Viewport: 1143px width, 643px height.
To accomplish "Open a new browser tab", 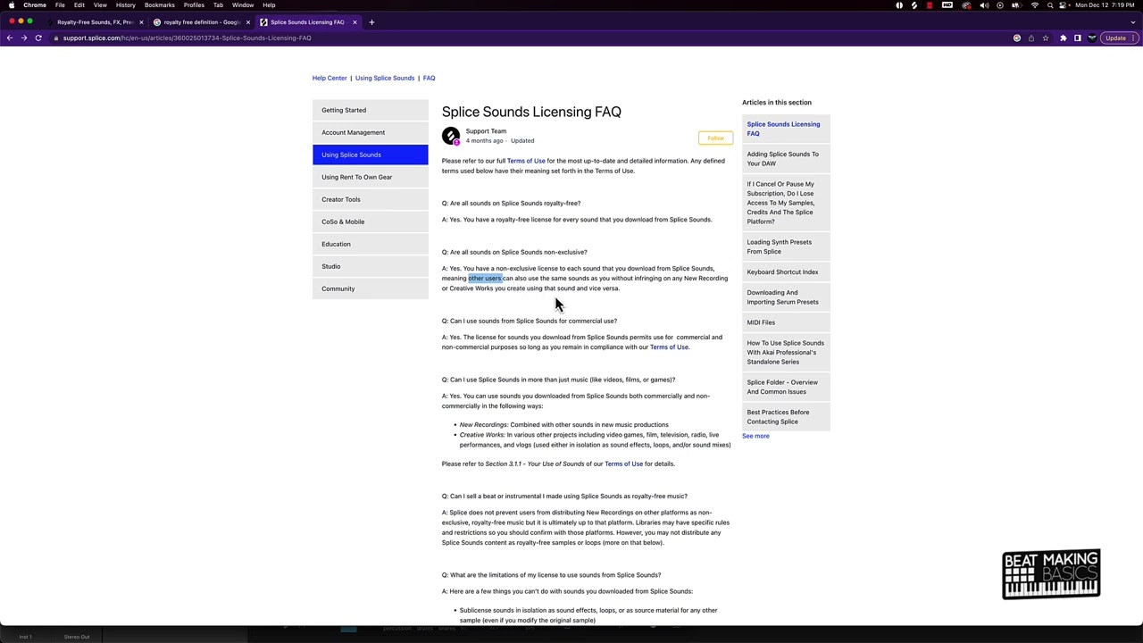I will coord(371,21).
